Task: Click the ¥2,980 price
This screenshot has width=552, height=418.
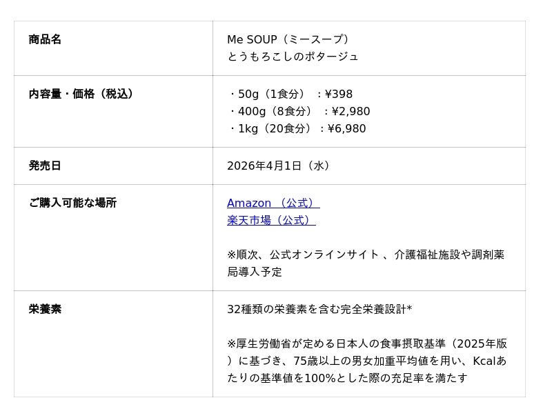Action: pos(351,111)
